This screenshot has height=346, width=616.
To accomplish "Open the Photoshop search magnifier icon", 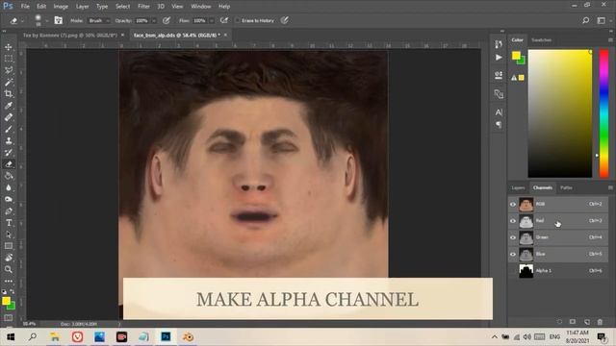I will (586, 20).
